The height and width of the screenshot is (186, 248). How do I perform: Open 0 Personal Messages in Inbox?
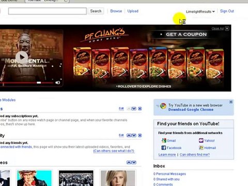(x=169, y=174)
